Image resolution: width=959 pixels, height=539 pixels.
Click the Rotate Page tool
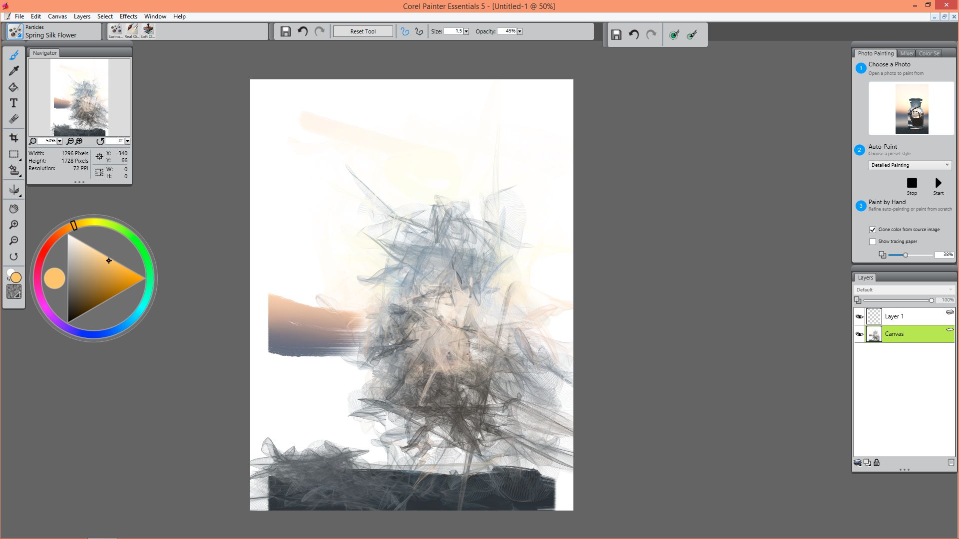tap(13, 257)
